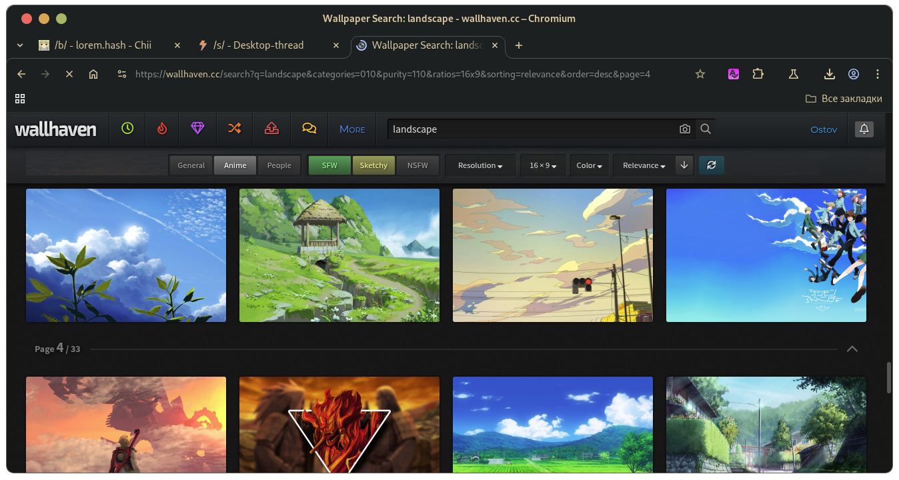Open the apps grid in bookmarks bar

coord(20,99)
